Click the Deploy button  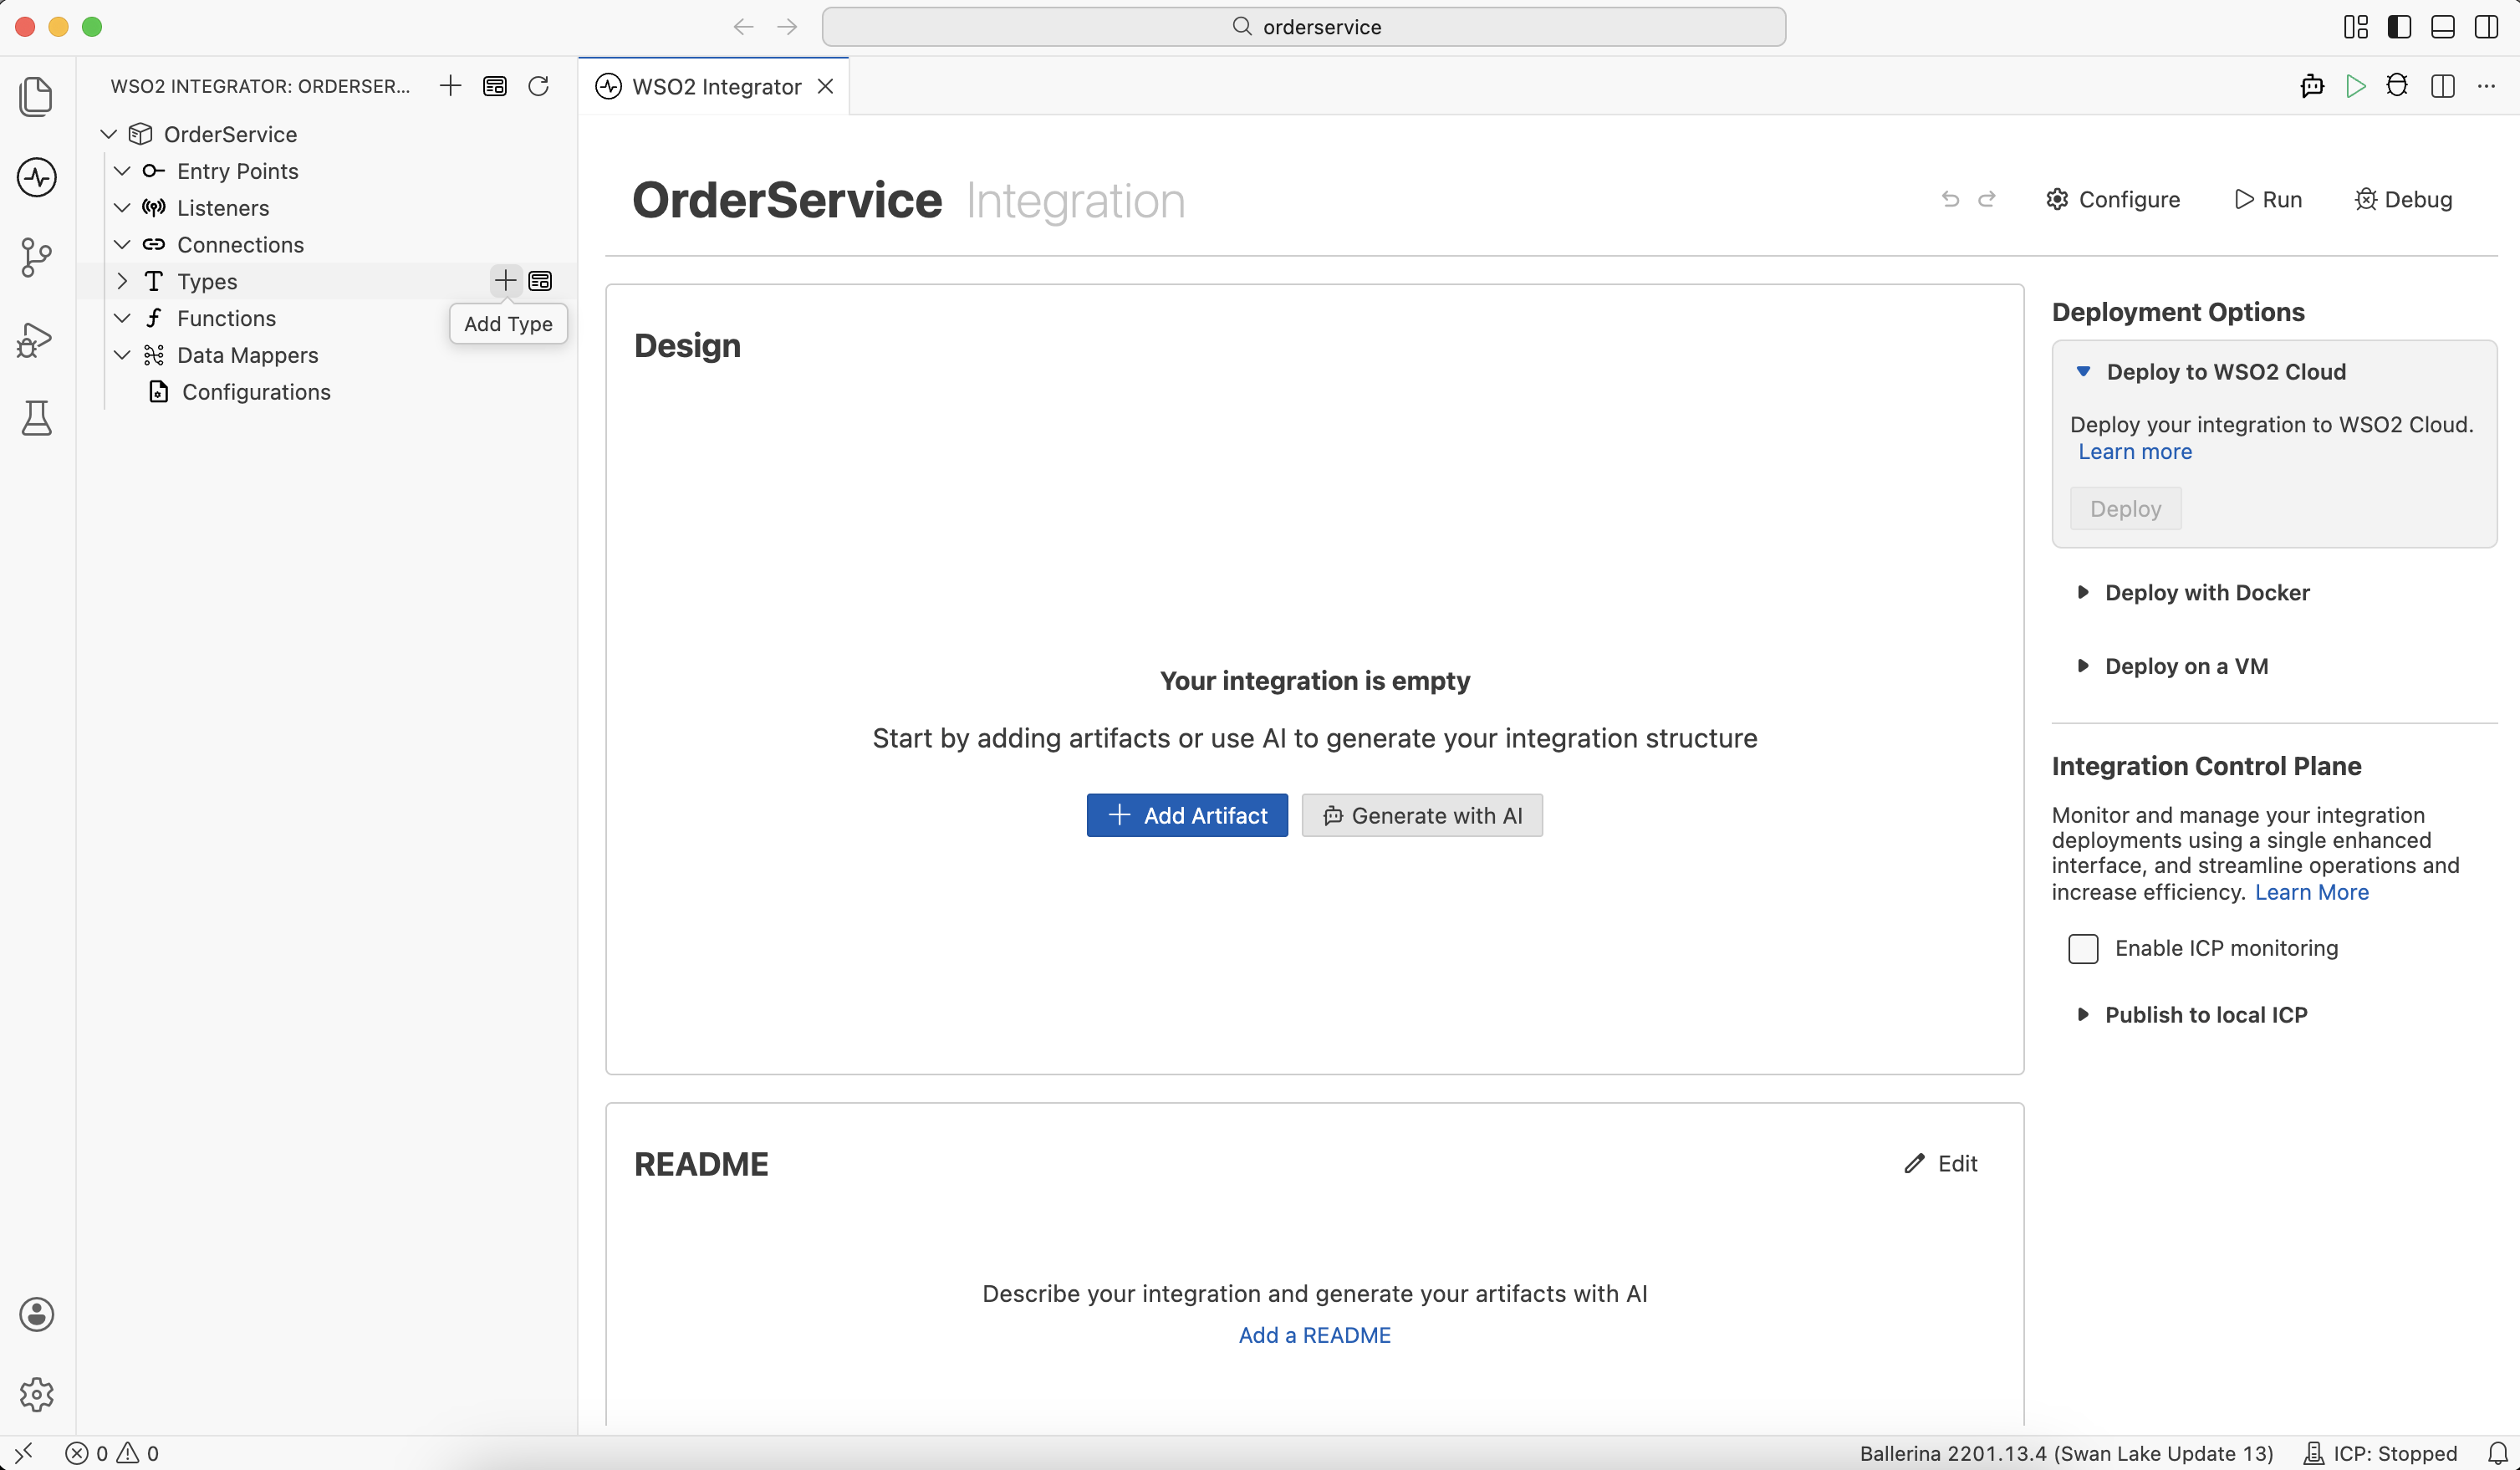[x=2125, y=509]
